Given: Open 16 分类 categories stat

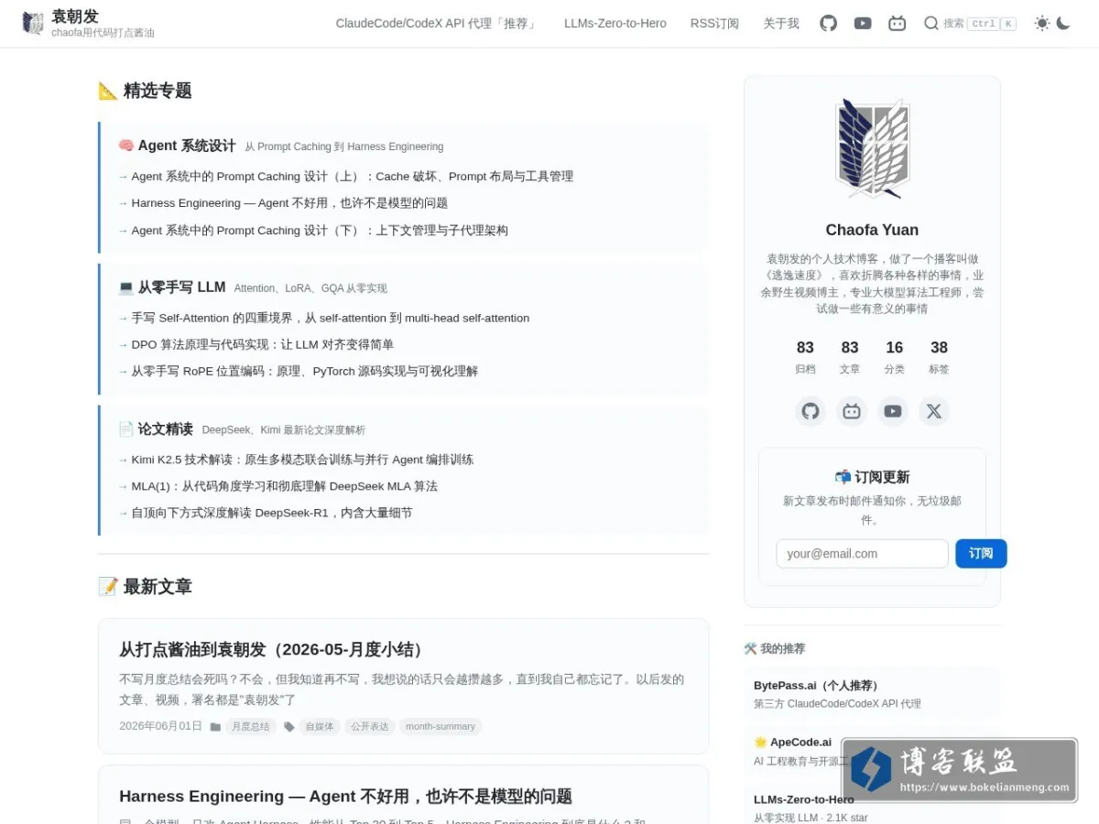Looking at the screenshot, I should tap(895, 357).
